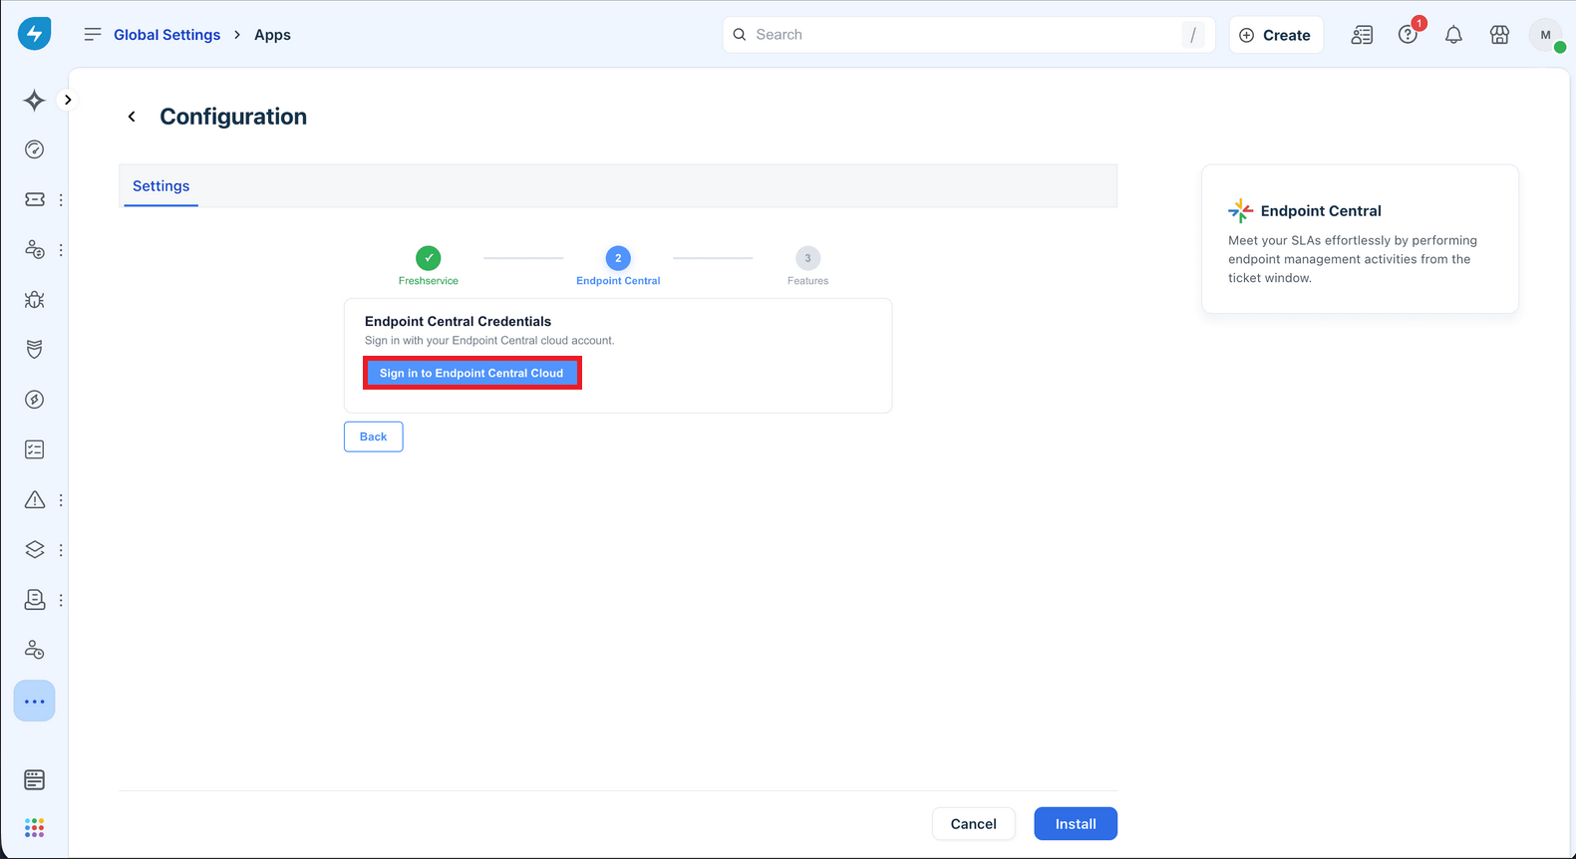
Task: Open the icon between layers and person-with-clock
Action: coord(34,599)
